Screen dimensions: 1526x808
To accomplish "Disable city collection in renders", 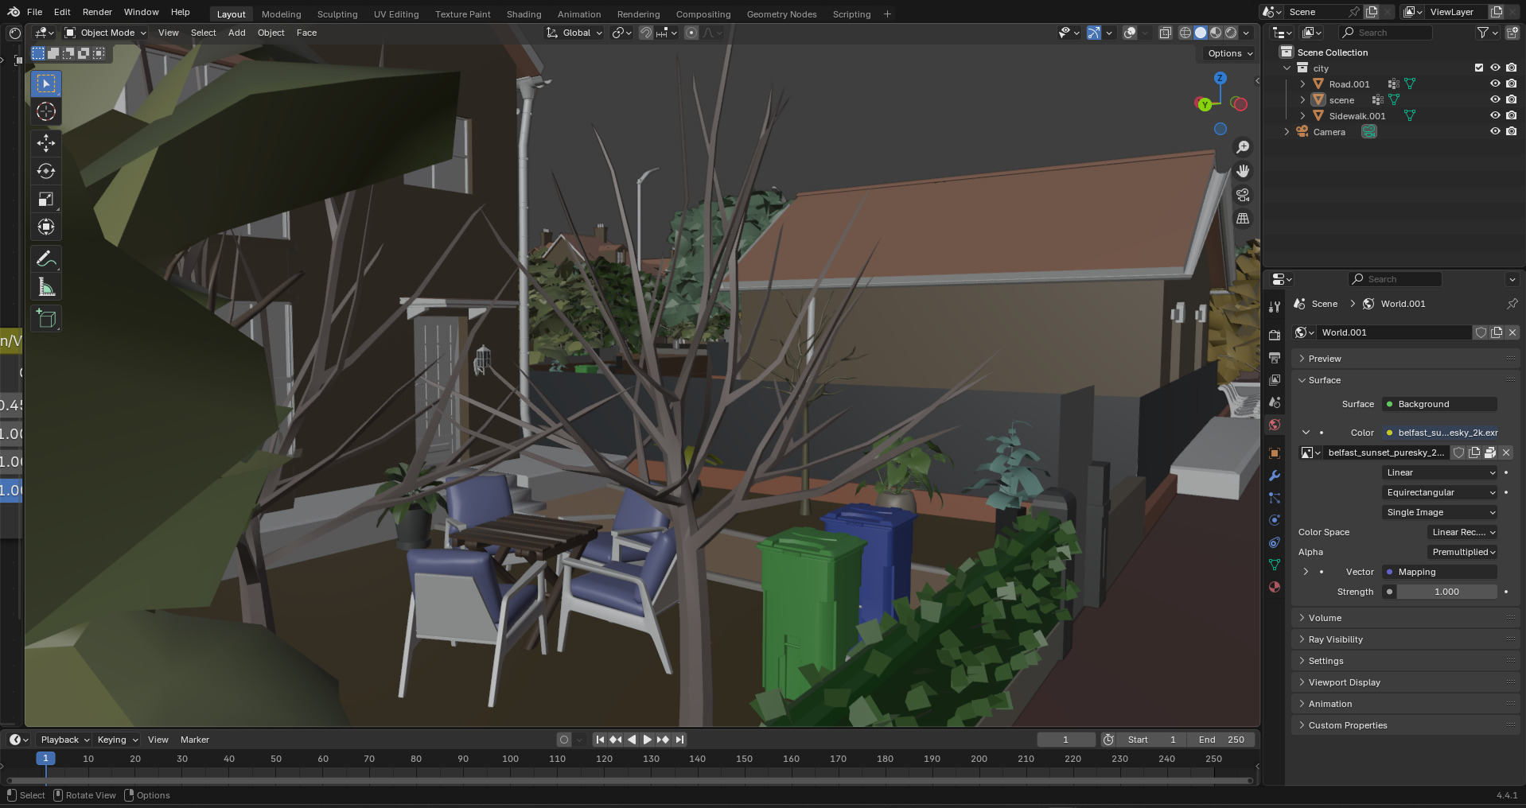I will pos(1511,68).
